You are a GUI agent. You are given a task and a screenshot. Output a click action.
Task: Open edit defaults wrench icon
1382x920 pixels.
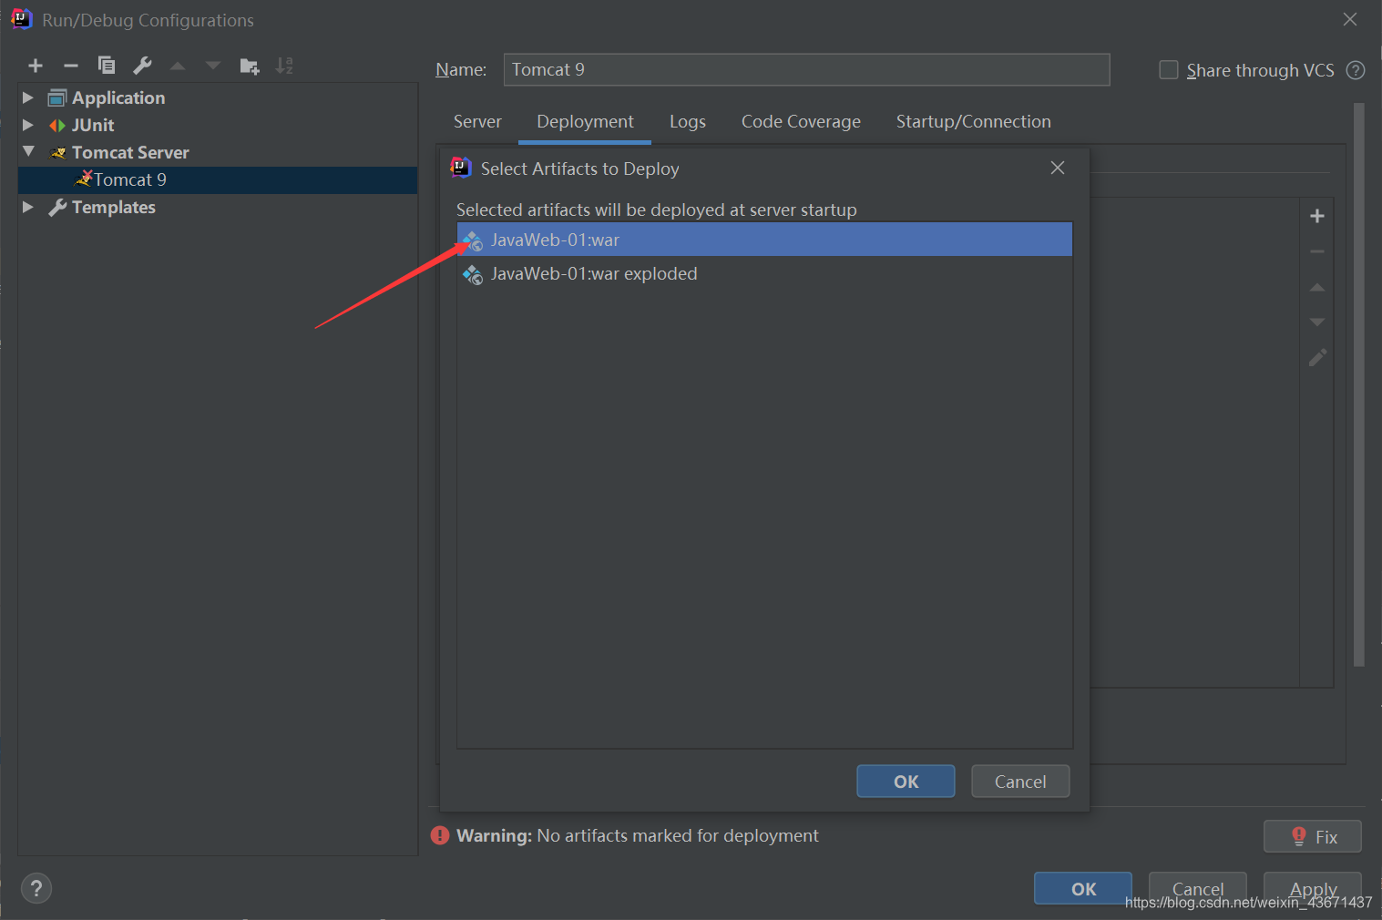142,66
